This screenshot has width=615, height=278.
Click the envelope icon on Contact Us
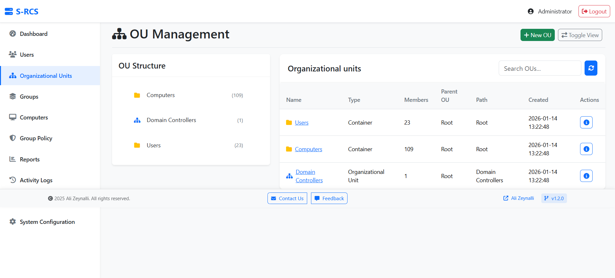274,198
